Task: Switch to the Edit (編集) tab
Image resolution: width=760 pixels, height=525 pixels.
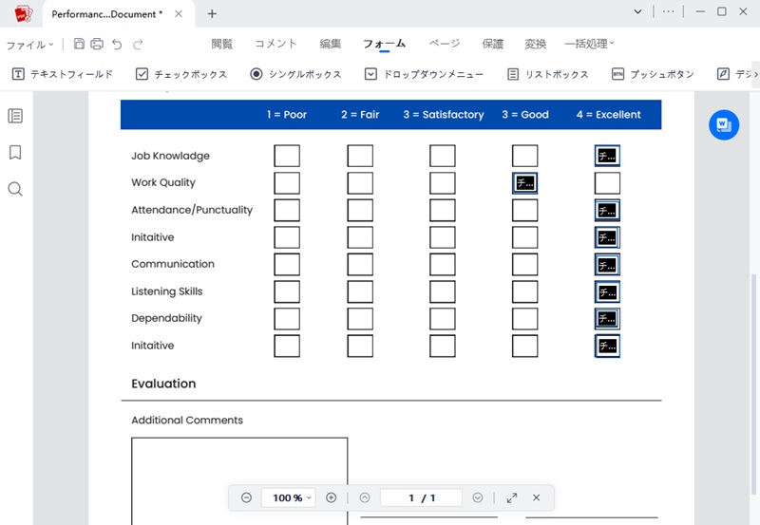Action: tap(331, 44)
